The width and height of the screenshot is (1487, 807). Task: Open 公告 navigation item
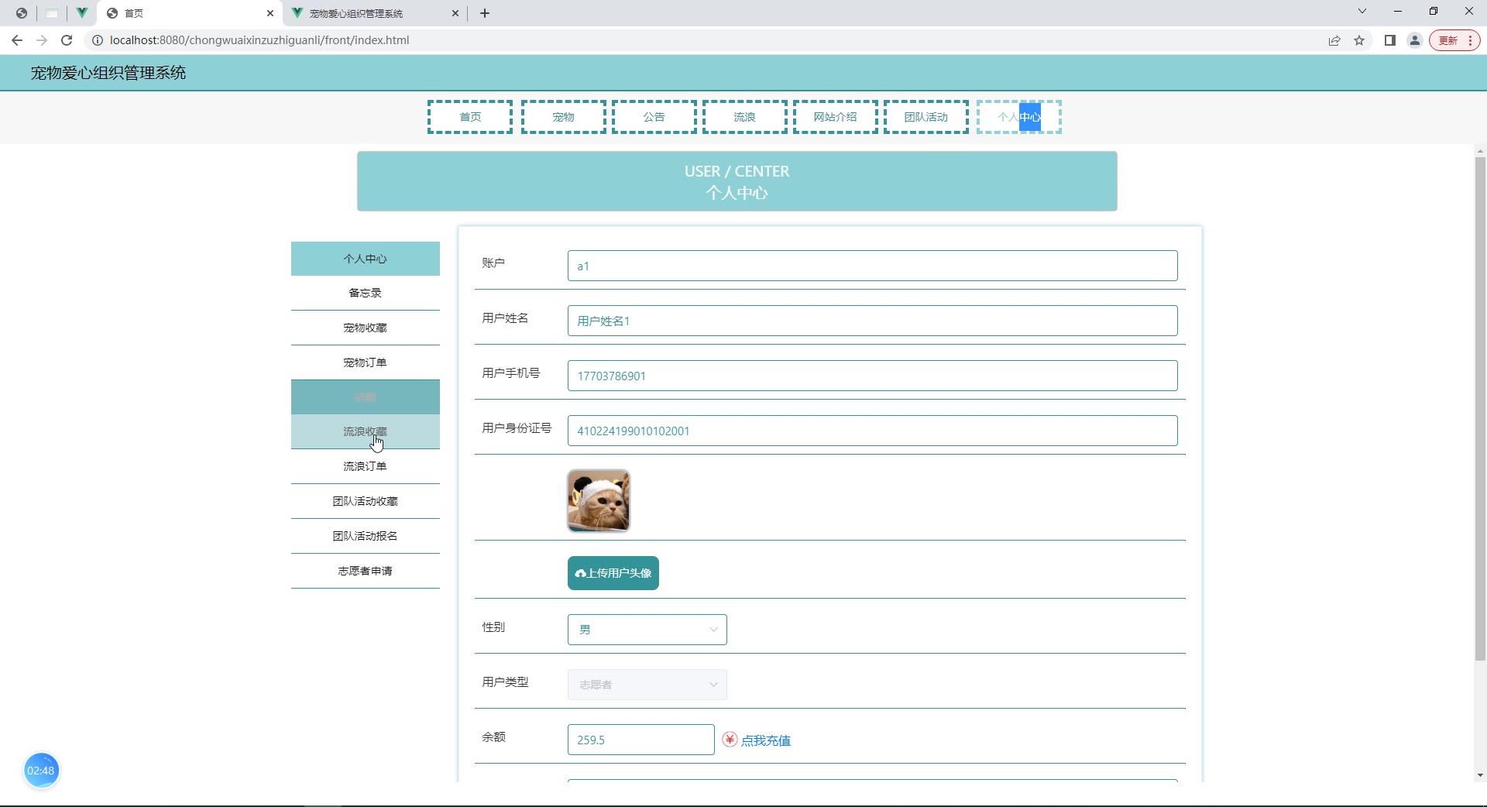pyautogui.click(x=654, y=117)
